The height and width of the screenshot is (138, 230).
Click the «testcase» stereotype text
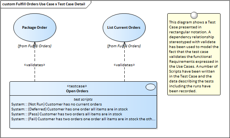pyautogui.click(x=77, y=86)
